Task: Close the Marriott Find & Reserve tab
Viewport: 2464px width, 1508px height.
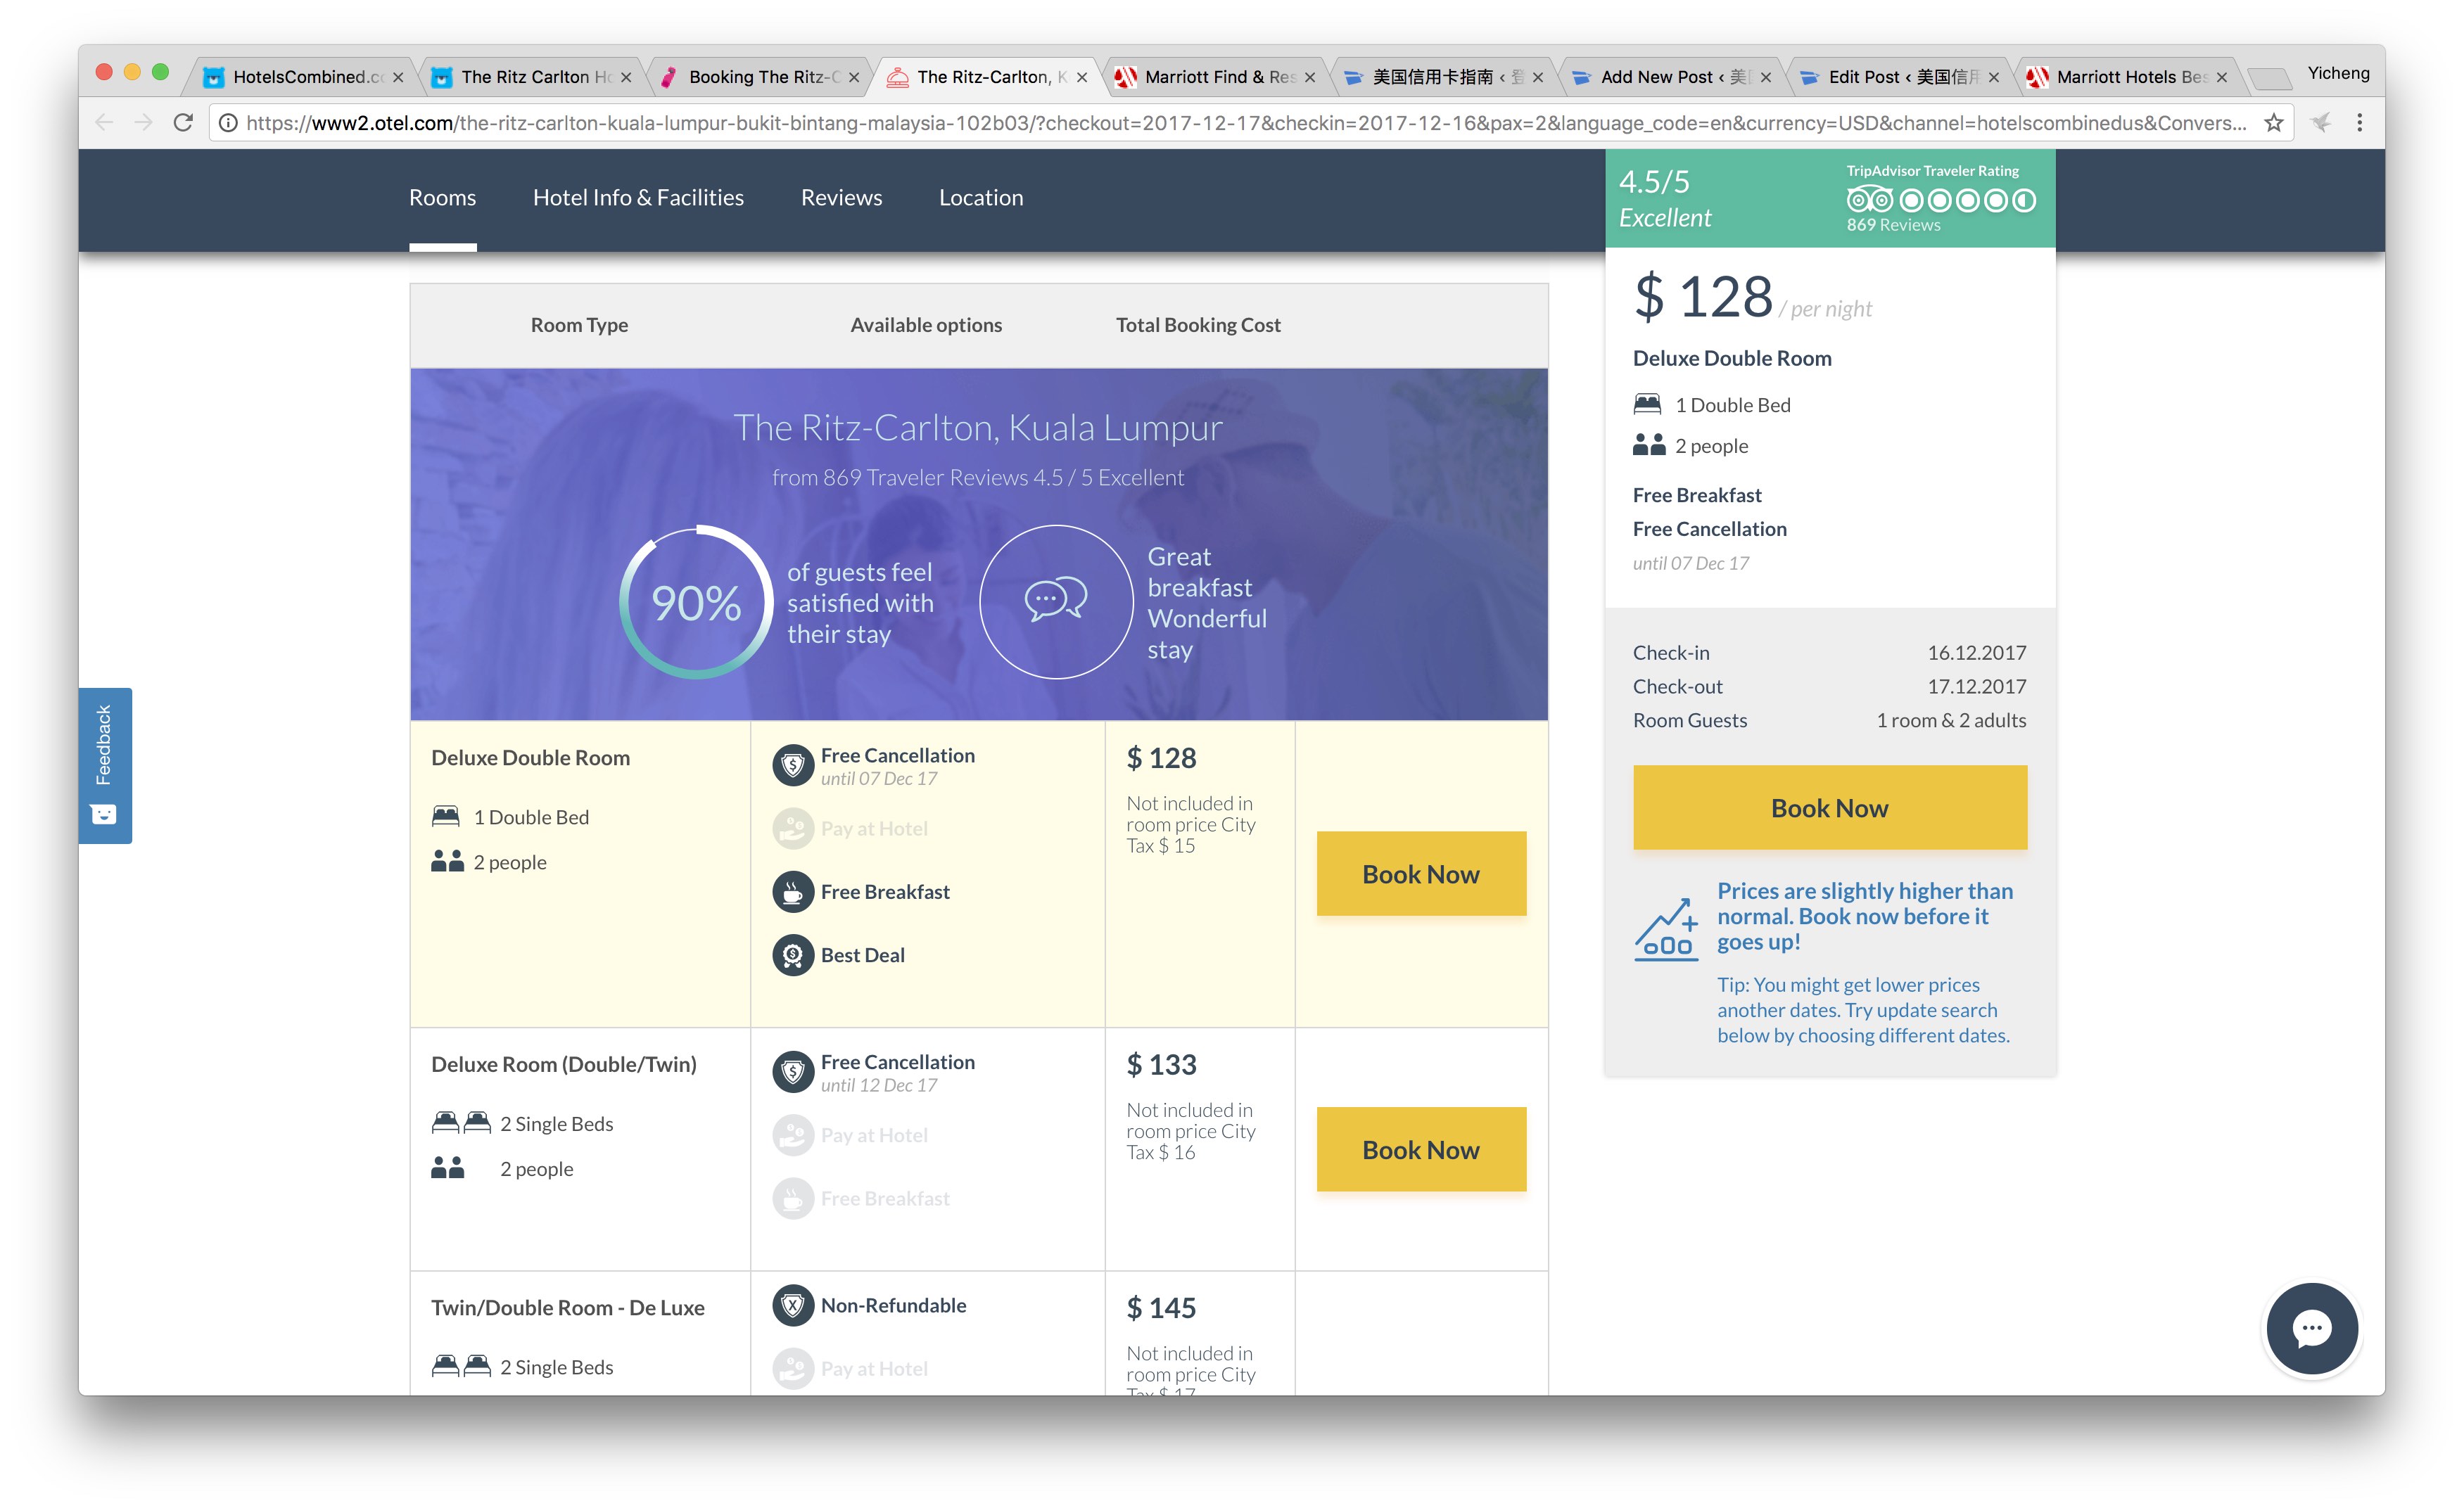Action: point(1310,77)
